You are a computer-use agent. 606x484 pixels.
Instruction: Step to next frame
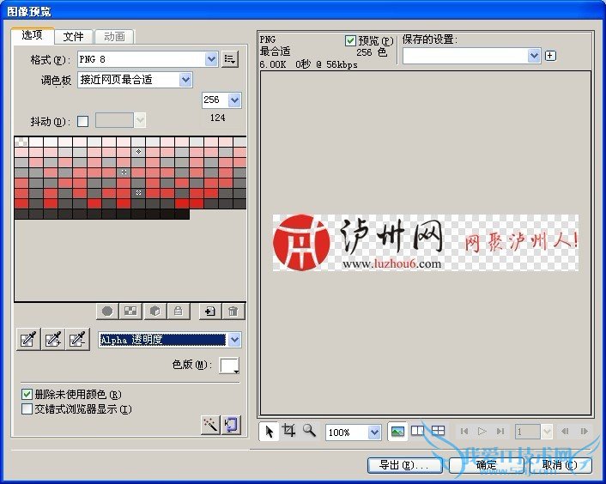coord(584,431)
